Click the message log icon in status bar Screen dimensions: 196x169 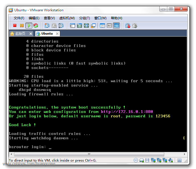pos(179,160)
